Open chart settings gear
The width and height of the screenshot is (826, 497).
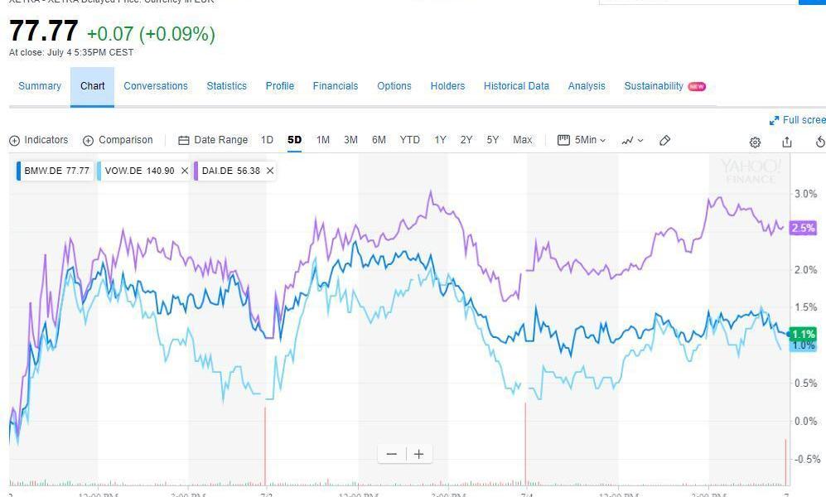(x=755, y=142)
